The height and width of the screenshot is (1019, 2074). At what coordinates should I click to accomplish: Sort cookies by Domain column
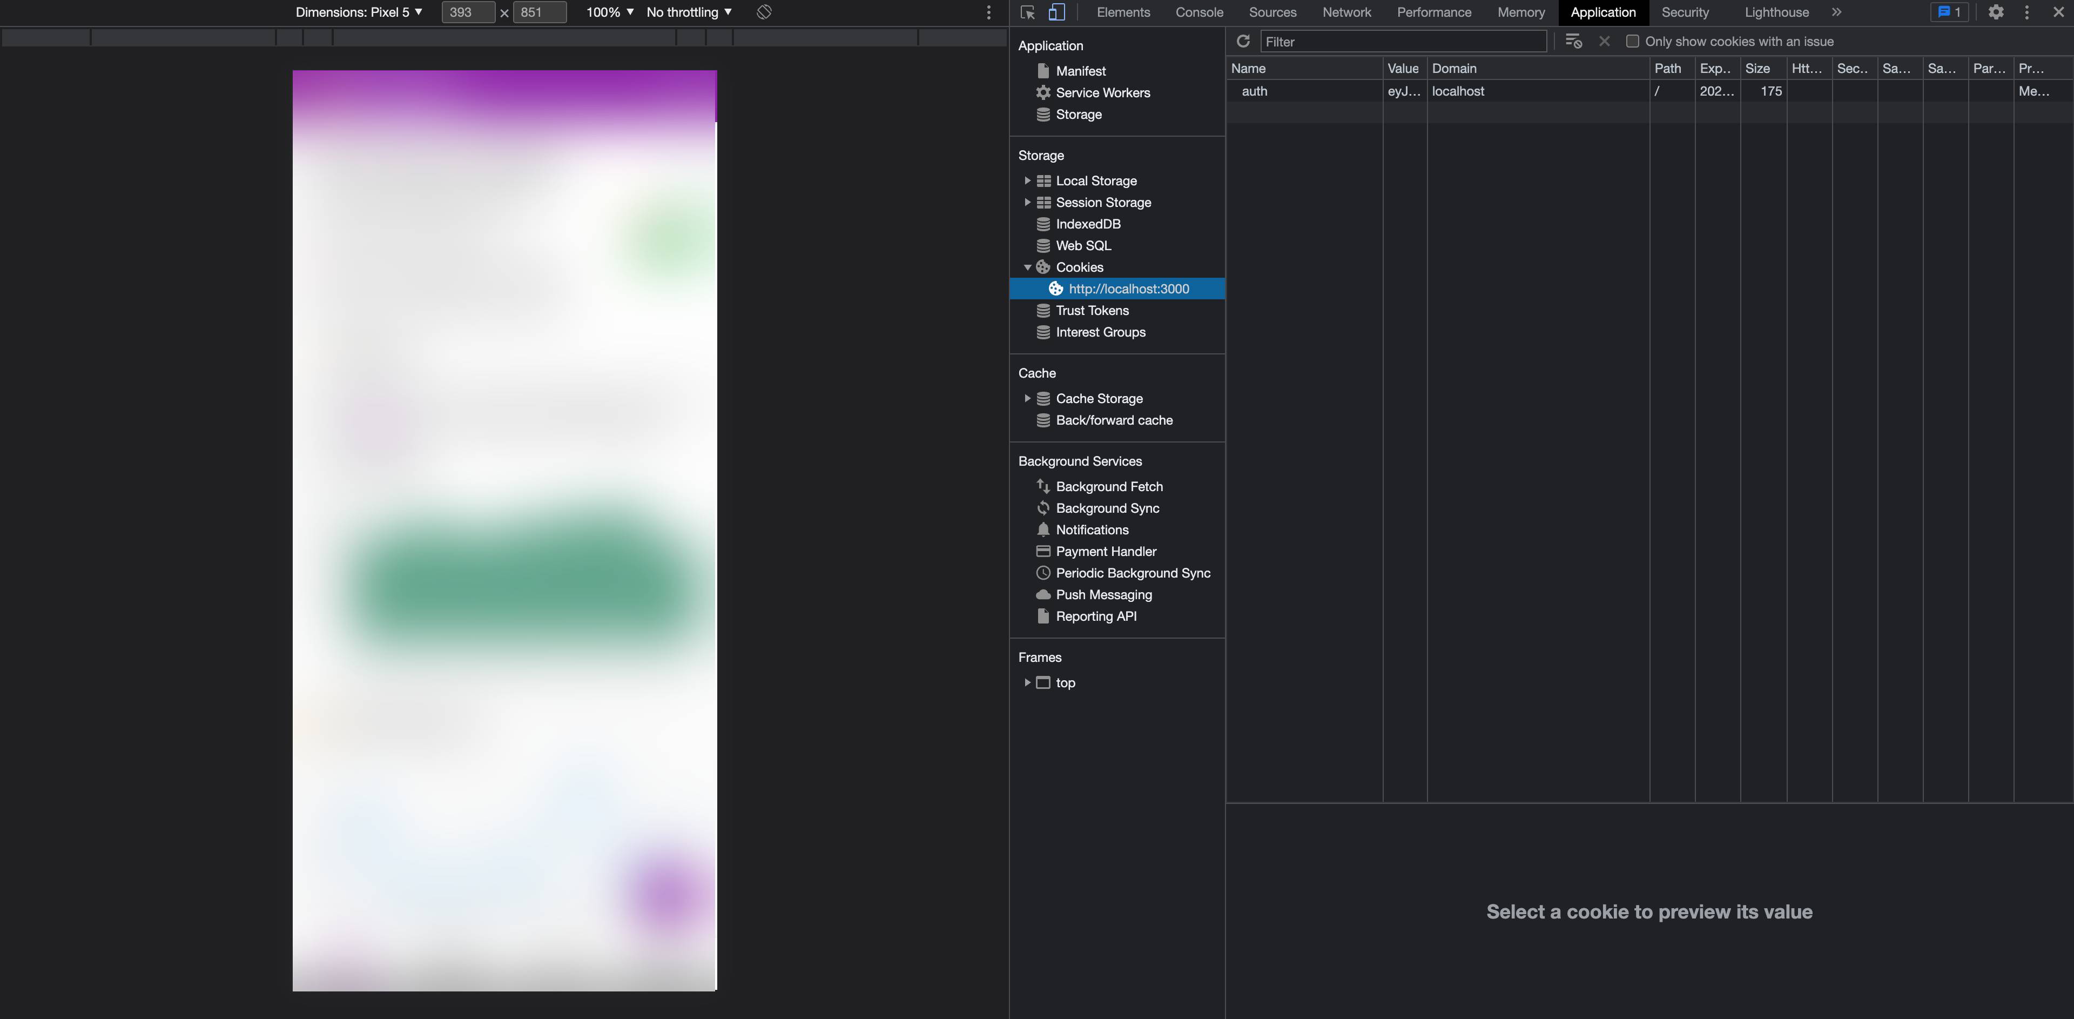(1538, 69)
